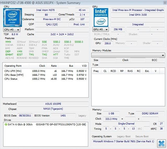Click the Cores/Threads value 2 / 4
The width and height of the screenshot is (167, 149).
[x=82, y=15]
